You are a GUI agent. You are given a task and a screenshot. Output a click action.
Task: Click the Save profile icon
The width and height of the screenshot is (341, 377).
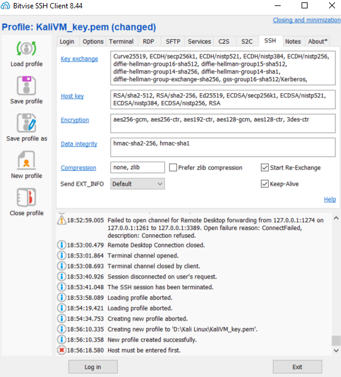point(26,85)
